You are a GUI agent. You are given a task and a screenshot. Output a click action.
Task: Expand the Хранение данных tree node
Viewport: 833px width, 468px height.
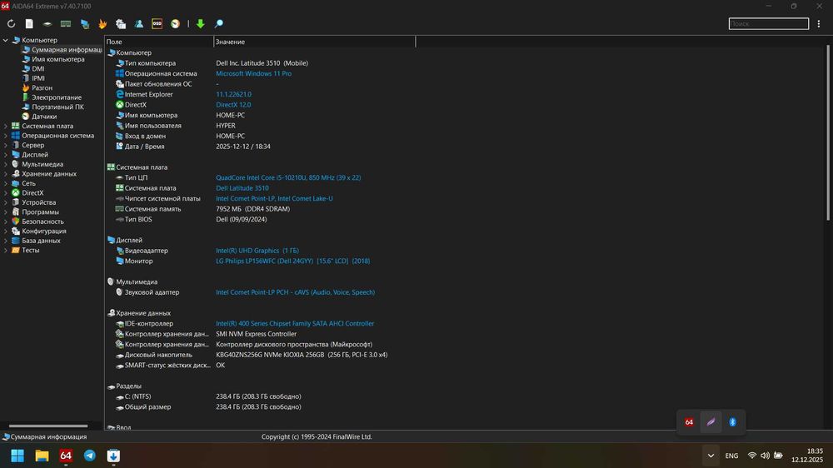(5, 174)
